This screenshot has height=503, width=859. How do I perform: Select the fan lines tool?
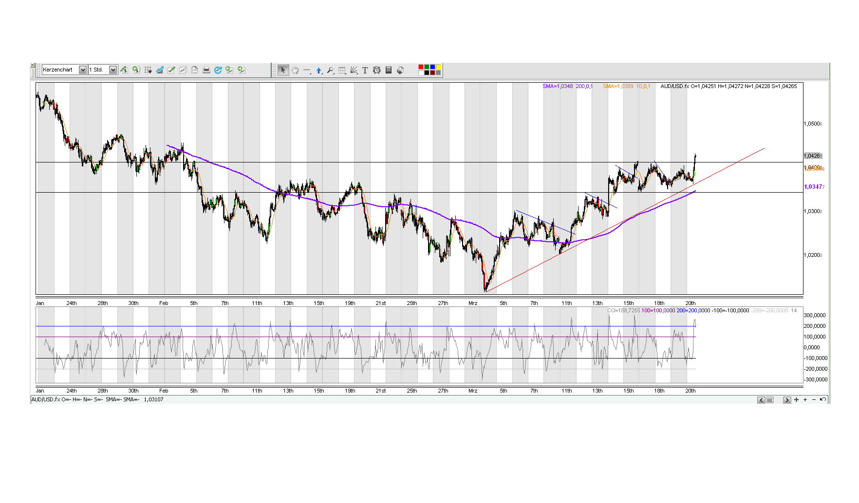coord(354,71)
